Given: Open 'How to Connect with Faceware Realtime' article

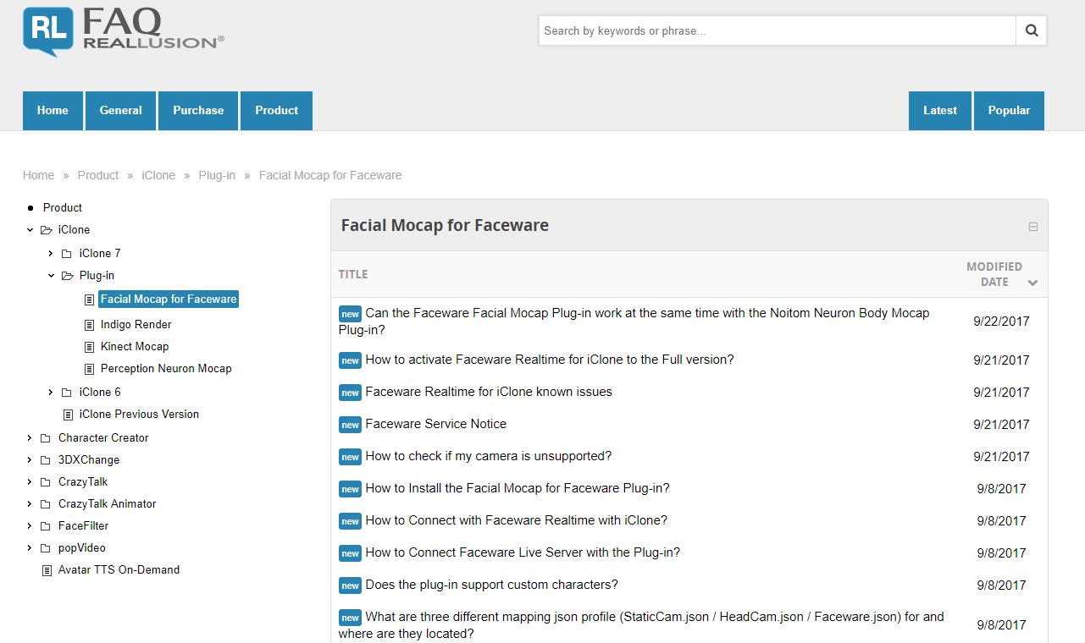Looking at the screenshot, I should click(517, 520).
